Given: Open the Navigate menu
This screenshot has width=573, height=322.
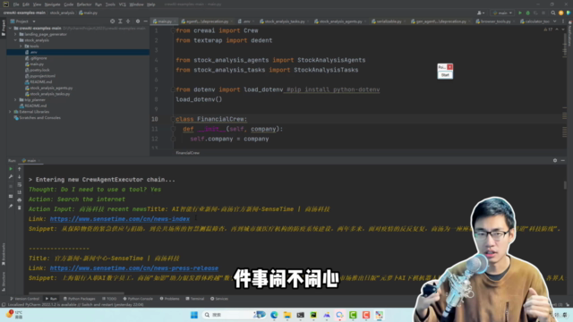Looking at the screenshot, I should (52, 4).
